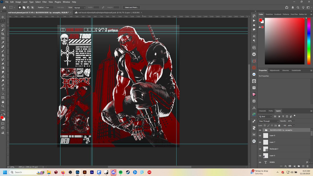Expand the BLOODSUCKER by seraephic group
This screenshot has height=176, width=313.
pos(263,130)
